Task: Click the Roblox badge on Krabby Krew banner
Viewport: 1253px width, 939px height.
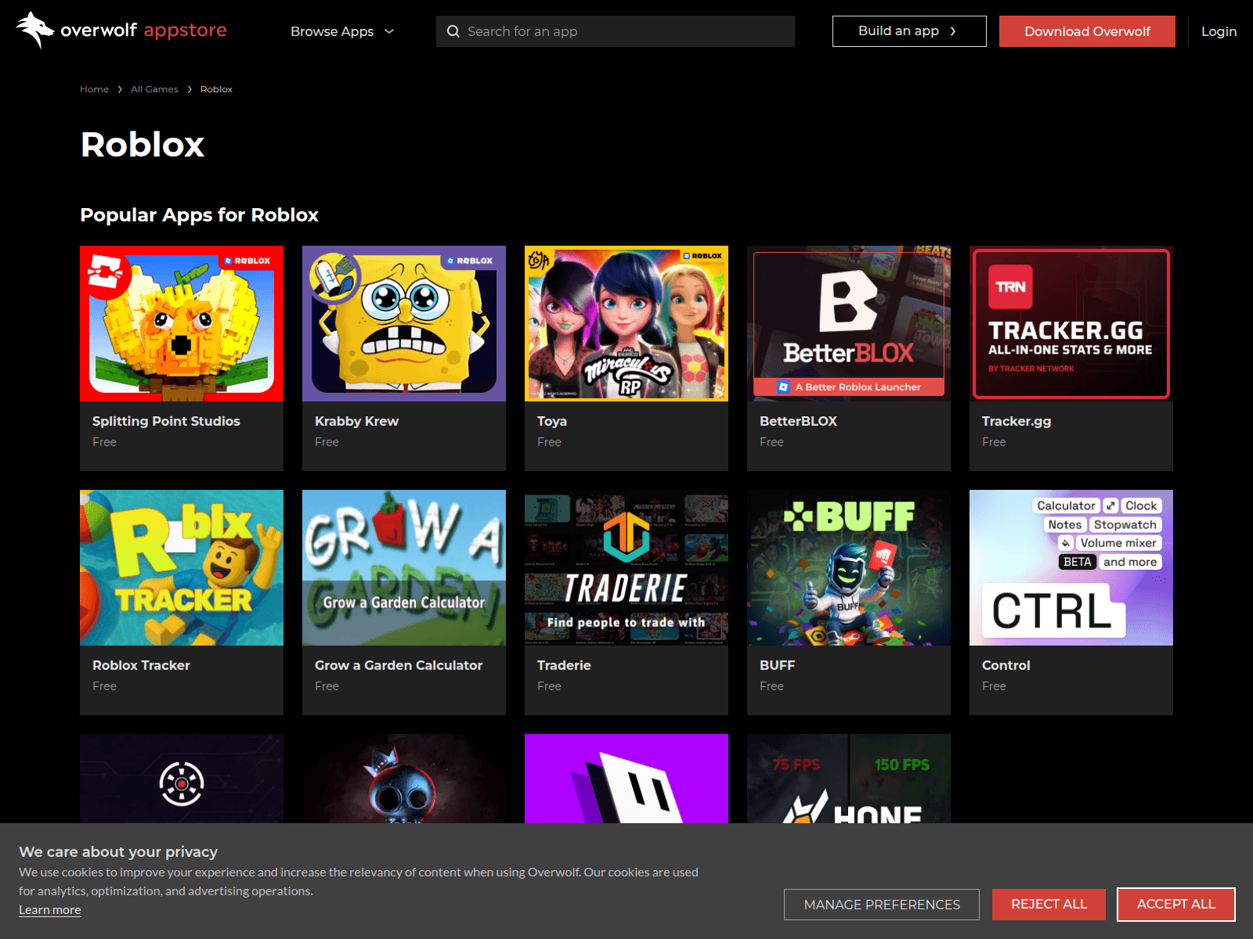Action: (468, 261)
